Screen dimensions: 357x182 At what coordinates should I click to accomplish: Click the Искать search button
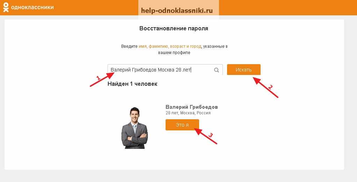[x=243, y=70]
